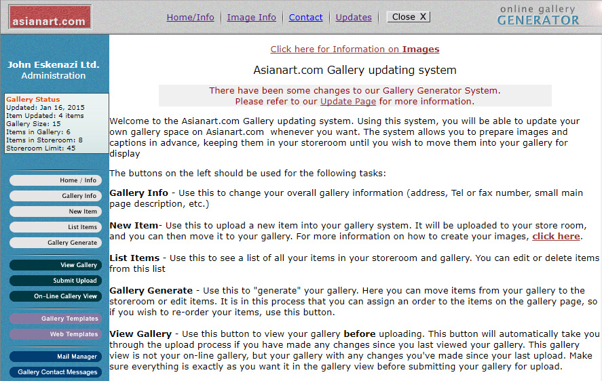Select Gallery Info sidebar button
The width and height of the screenshot is (602, 381).
tap(56, 196)
